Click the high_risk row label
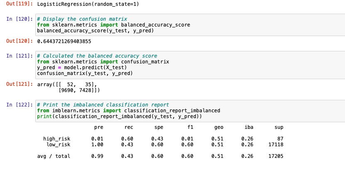Image resolution: width=345 pixels, height=179 pixels. [57, 139]
